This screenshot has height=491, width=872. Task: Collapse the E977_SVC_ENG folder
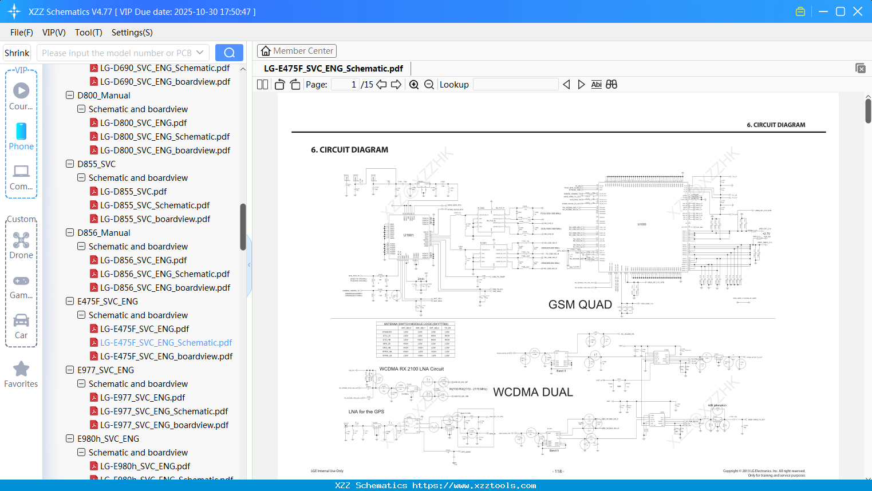[69, 370]
